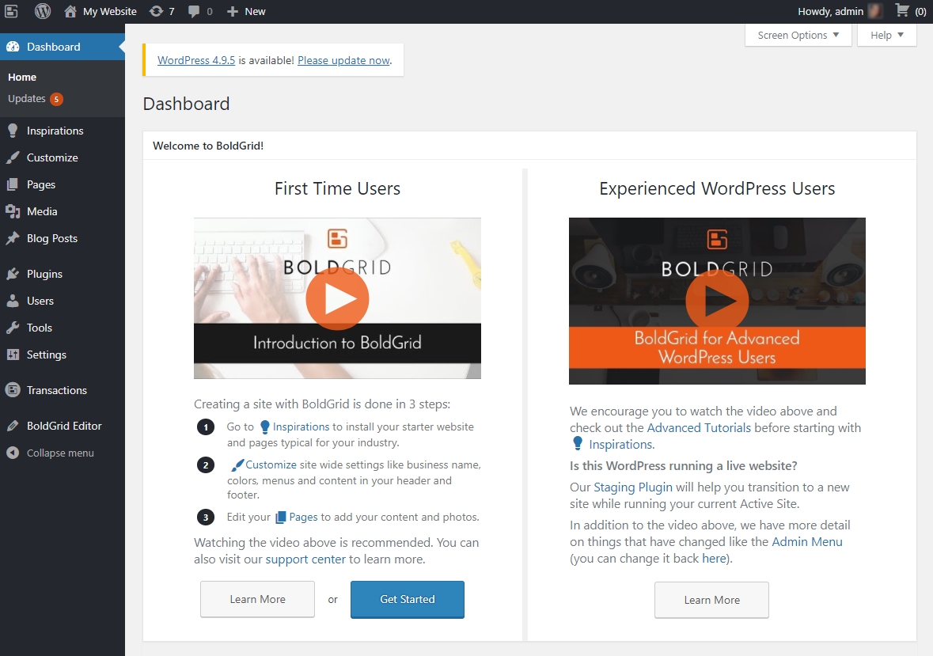Open the support center link

(x=305, y=559)
